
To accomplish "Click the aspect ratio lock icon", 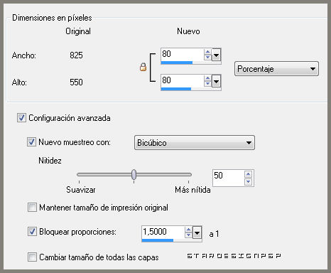I will (143, 68).
